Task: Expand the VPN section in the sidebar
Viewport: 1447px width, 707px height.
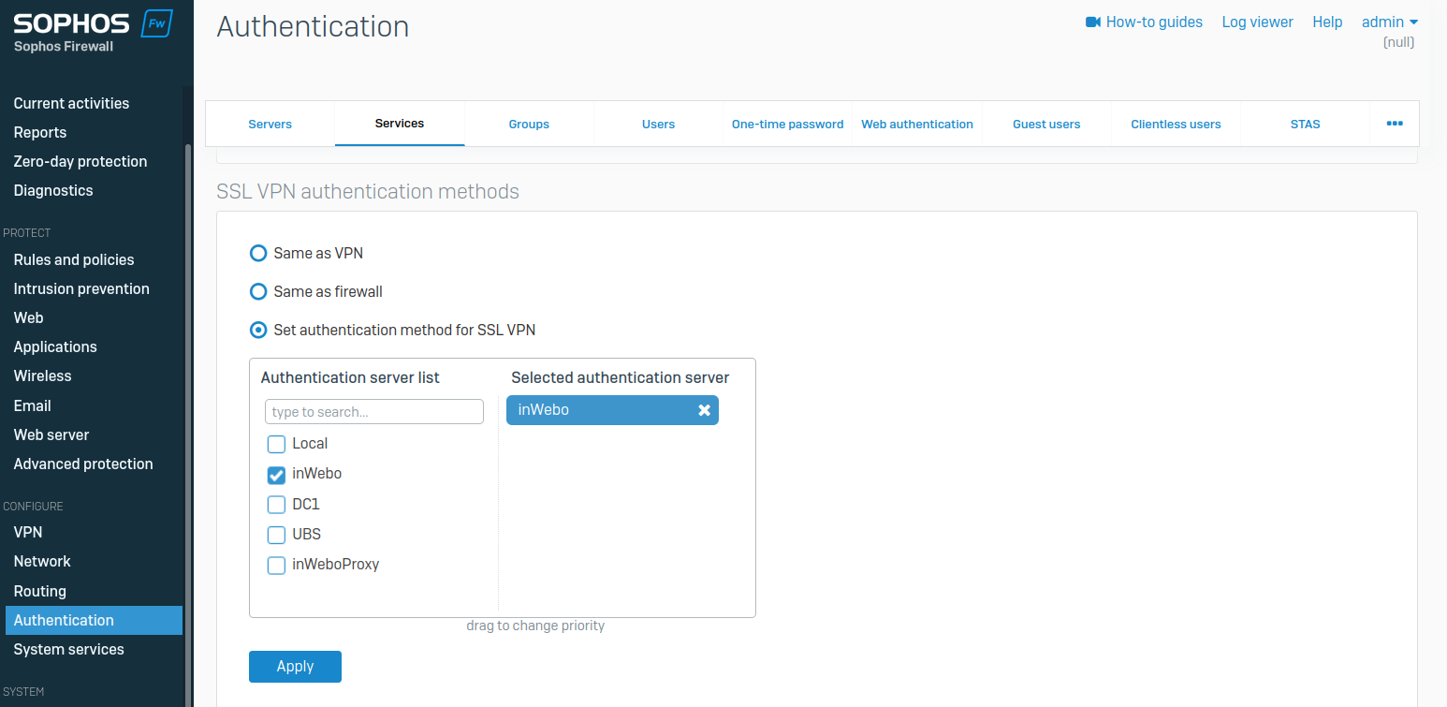Action: point(27,532)
